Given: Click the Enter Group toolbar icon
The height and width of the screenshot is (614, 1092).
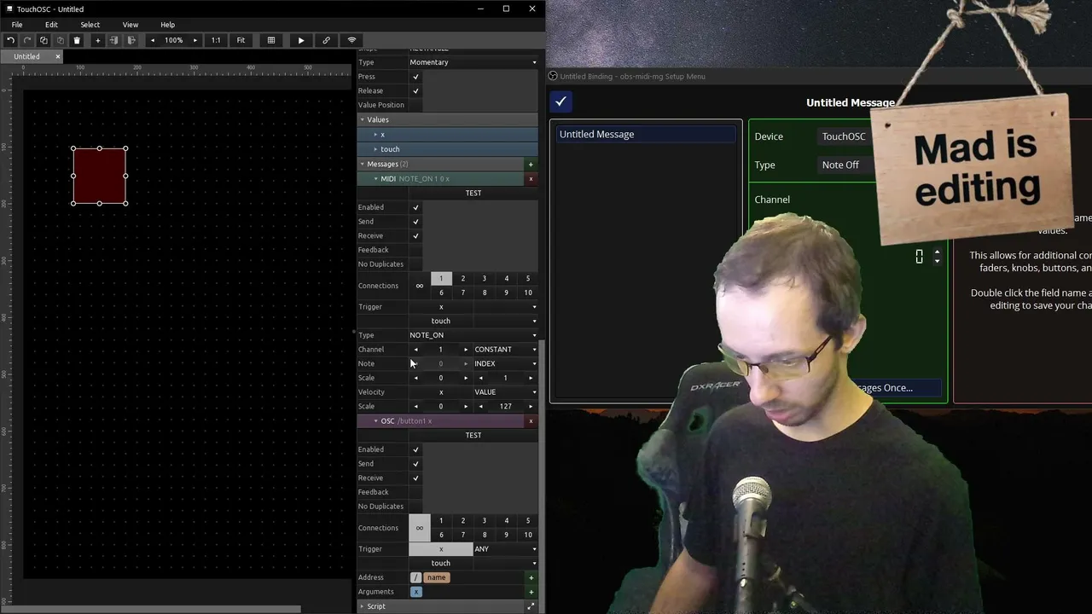Looking at the screenshot, I should click(113, 40).
